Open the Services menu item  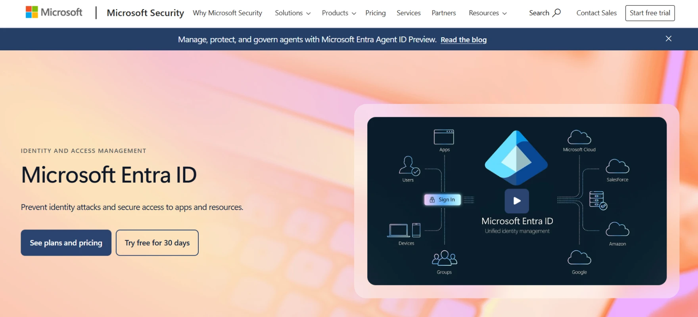click(408, 13)
